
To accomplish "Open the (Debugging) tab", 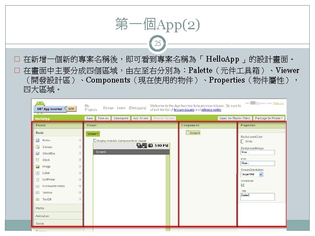I will pyautogui.click(x=138, y=108).
